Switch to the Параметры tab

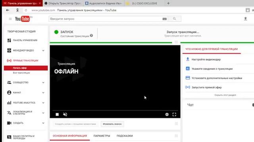tap(102, 136)
